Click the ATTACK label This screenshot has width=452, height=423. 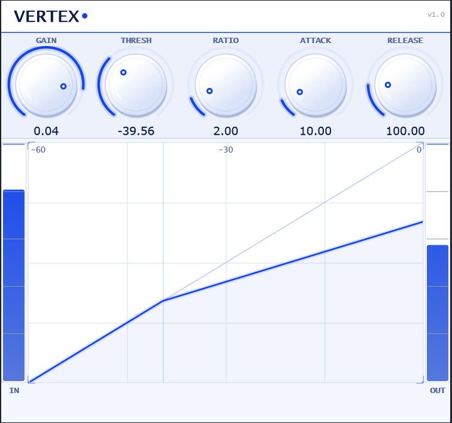316,40
